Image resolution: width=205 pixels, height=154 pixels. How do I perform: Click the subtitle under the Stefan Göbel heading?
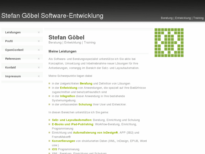pyautogui.click(x=72, y=42)
